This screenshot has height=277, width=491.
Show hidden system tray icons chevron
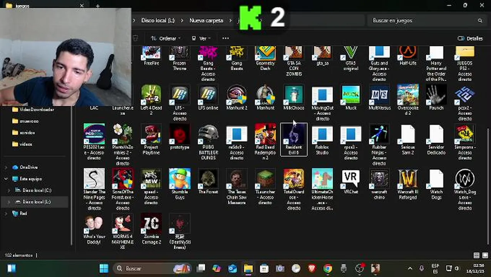tap(410, 268)
